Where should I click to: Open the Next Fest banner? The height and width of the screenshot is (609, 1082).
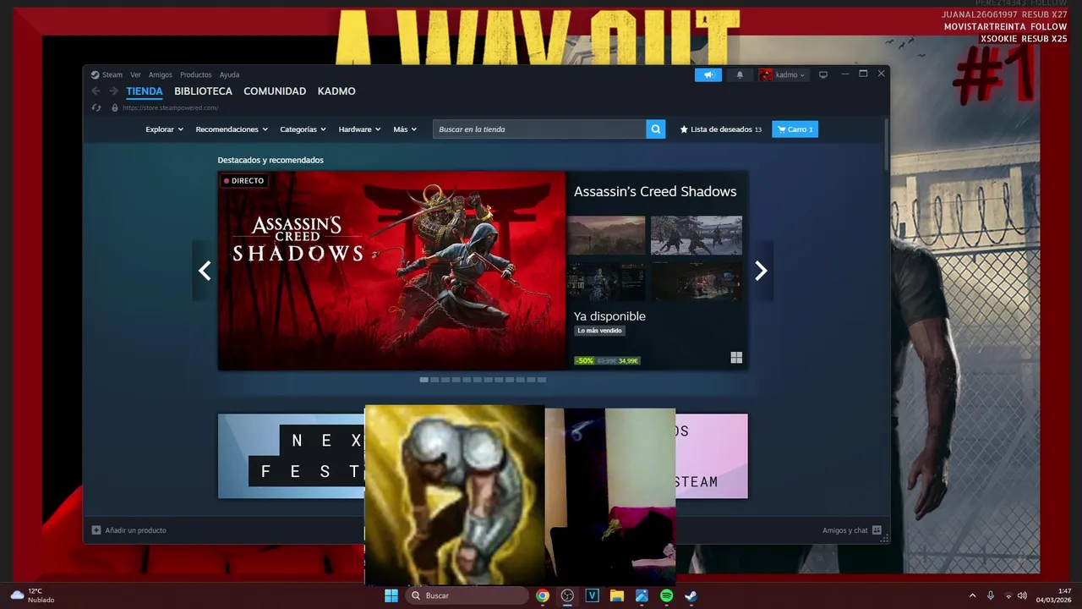pos(291,456)
